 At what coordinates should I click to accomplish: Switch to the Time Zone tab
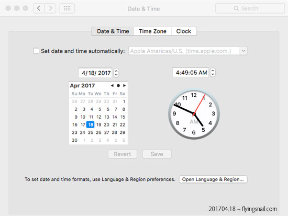(152, 31)
